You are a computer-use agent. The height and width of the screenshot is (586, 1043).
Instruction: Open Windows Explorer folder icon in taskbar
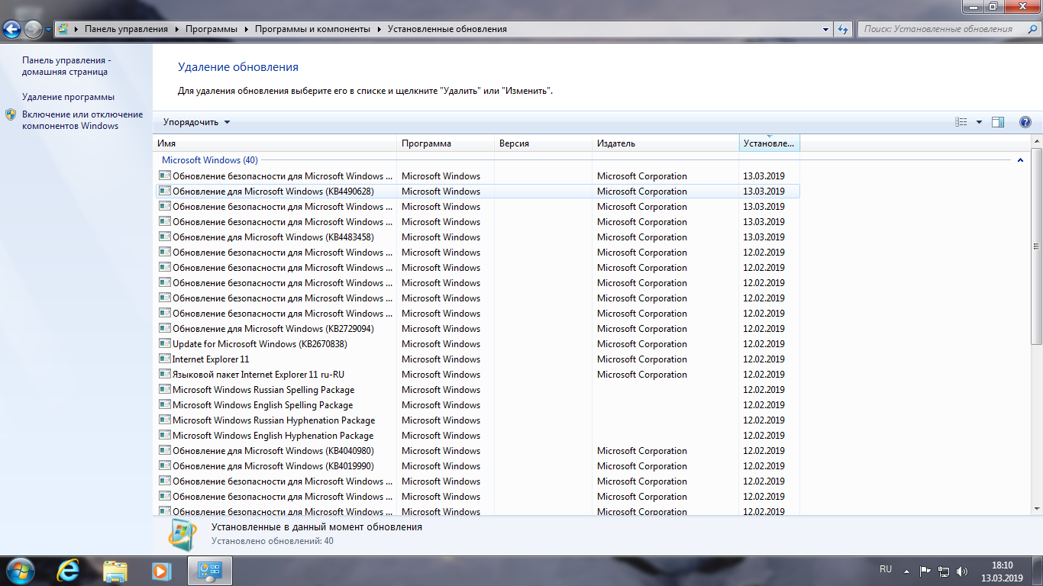point(115,570)
